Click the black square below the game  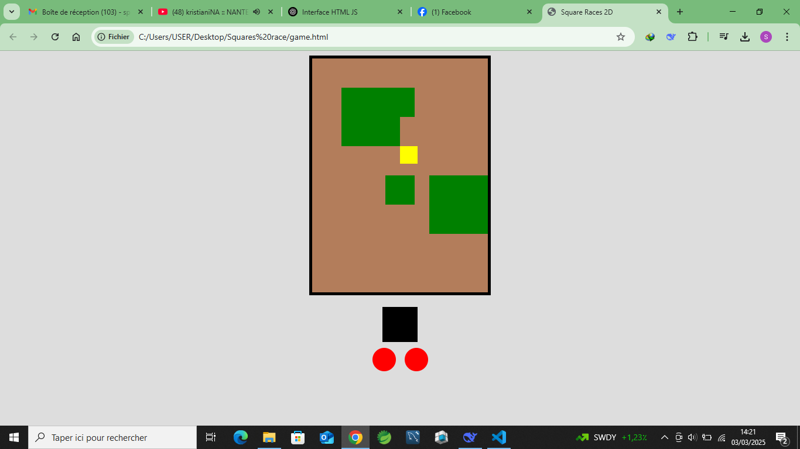tap(400, 324)
